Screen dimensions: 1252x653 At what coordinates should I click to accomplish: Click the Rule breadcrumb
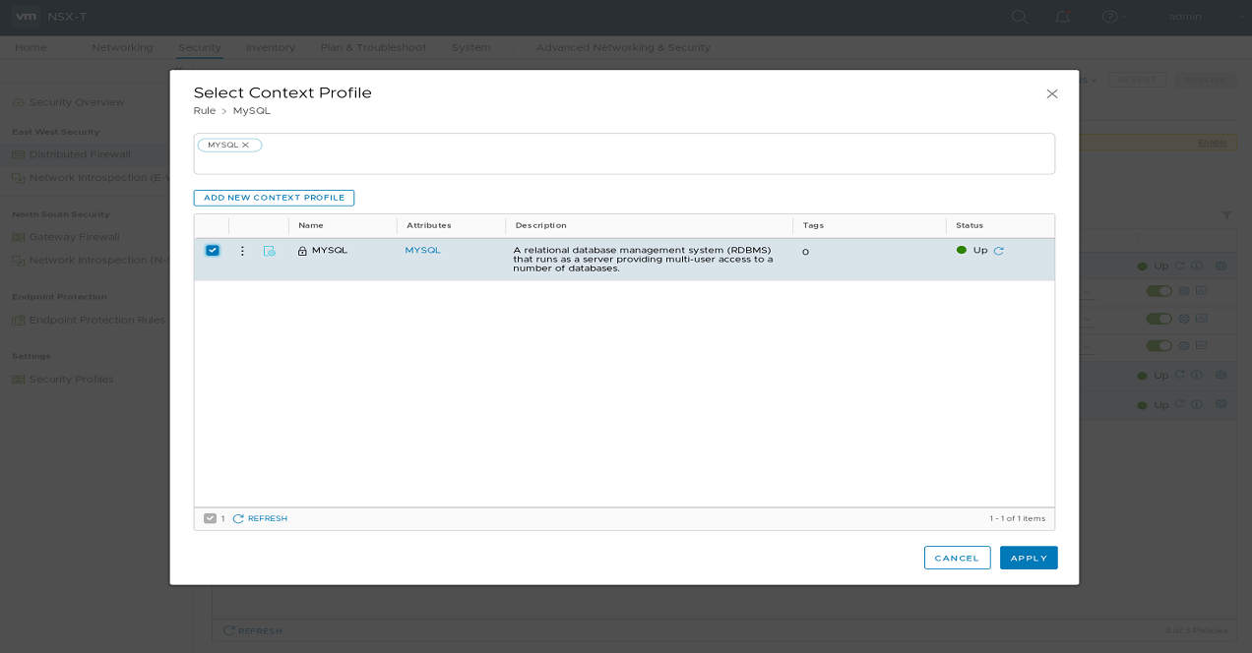pos(205,111)
